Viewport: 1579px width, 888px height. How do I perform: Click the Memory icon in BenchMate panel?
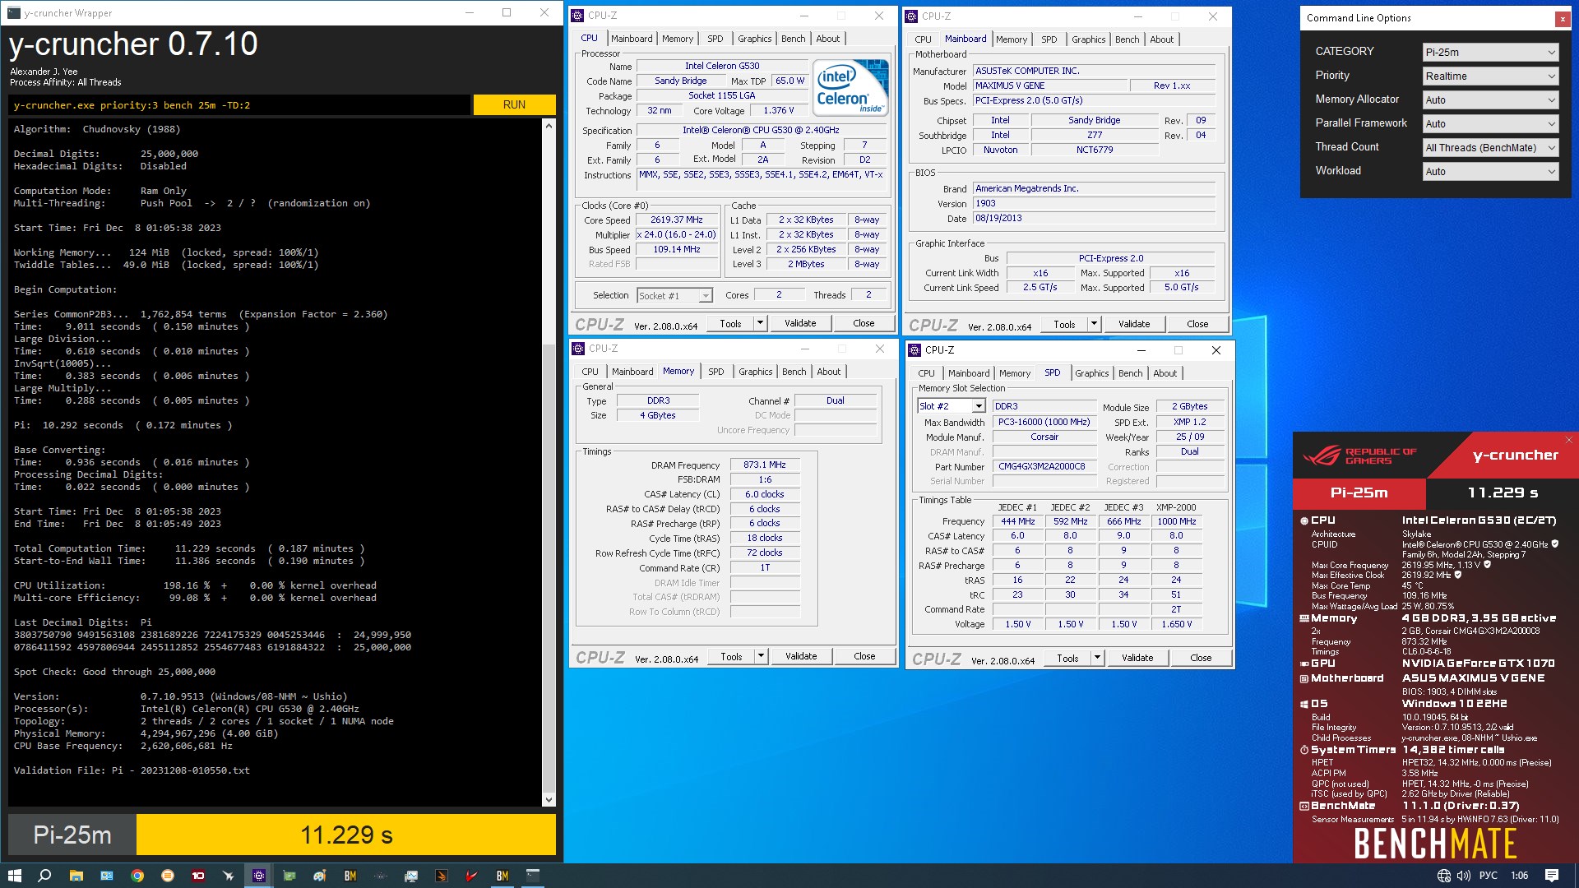[x=1304, y=618]
